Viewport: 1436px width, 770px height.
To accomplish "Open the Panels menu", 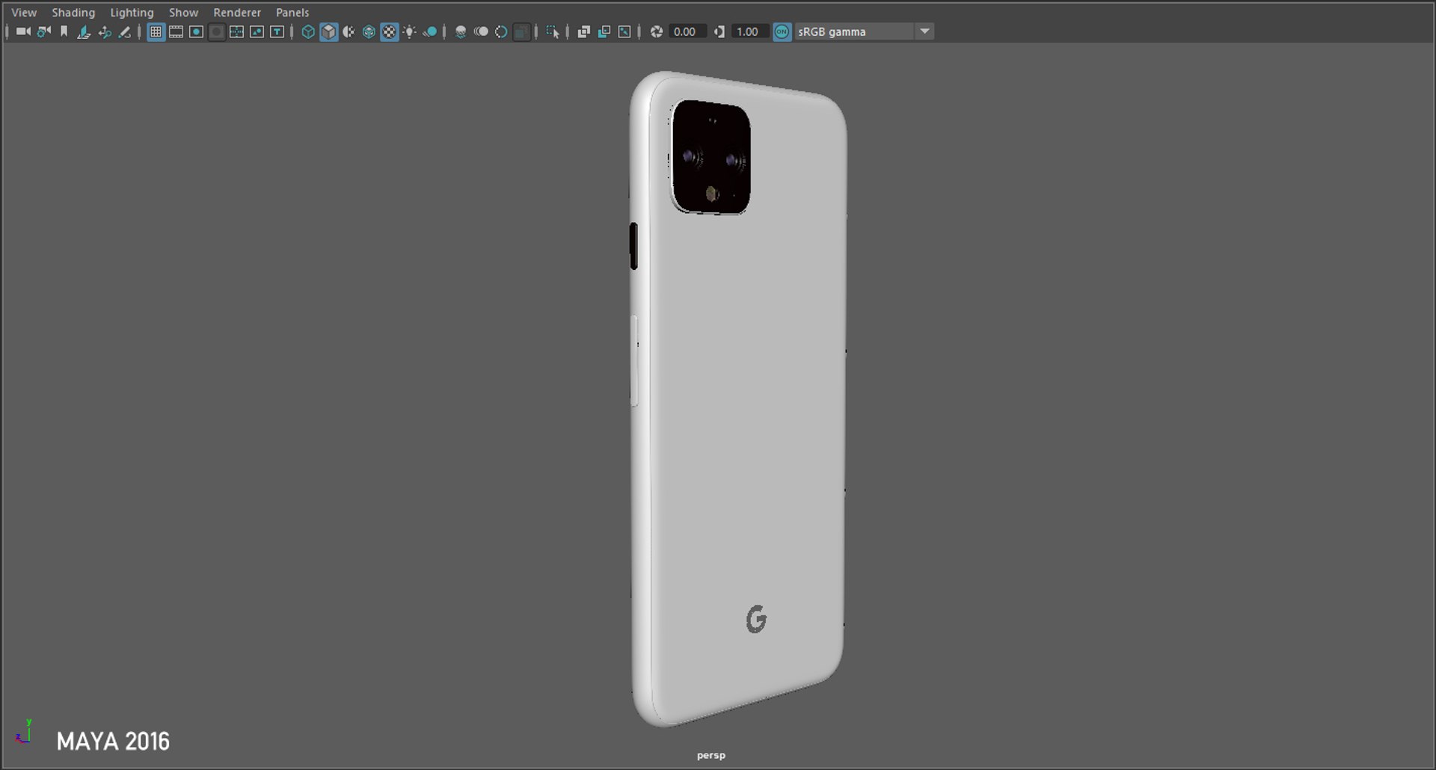I will (292, 12).
